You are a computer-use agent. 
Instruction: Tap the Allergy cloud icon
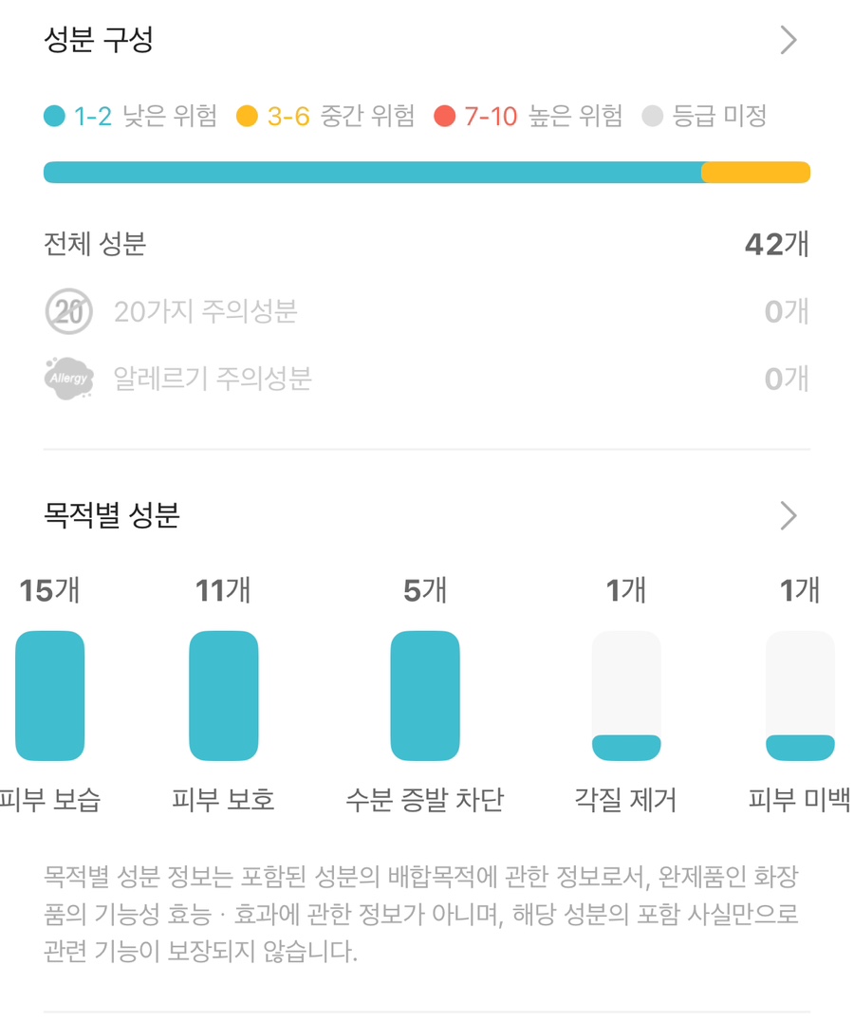[x=69, y=378]
